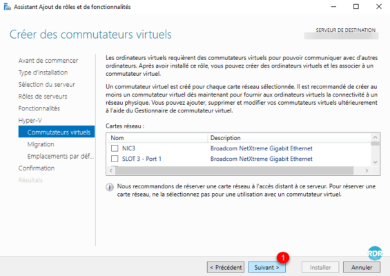Open the Rôles de serveurs step
Viewport: 390px width, 276px height.
tap(43, 96)
